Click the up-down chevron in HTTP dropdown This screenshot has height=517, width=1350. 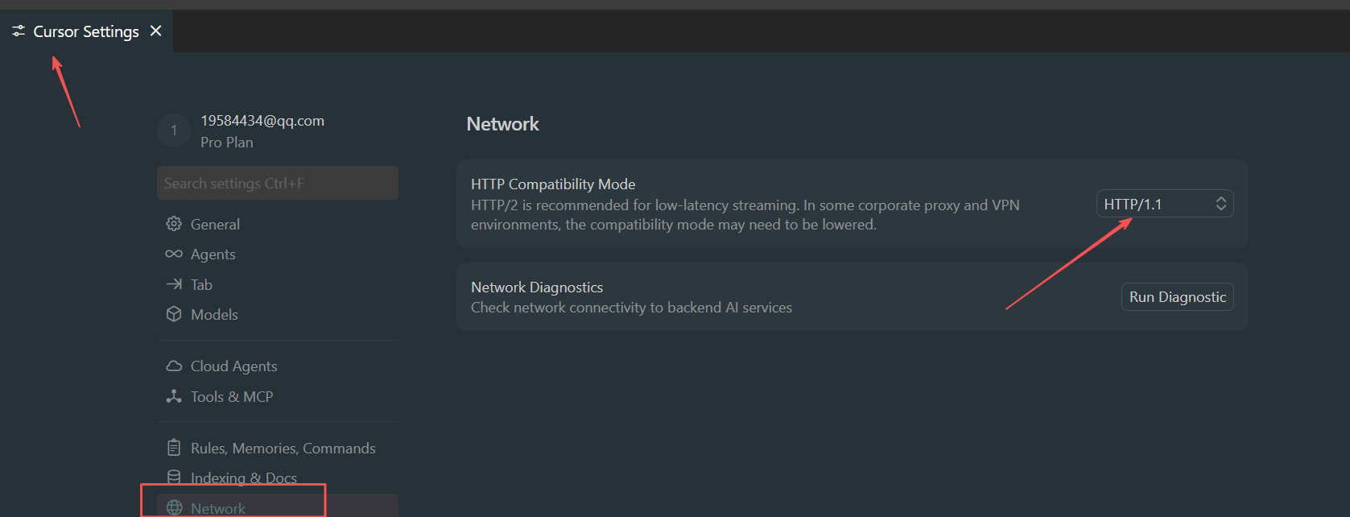tap(1220, 205)
